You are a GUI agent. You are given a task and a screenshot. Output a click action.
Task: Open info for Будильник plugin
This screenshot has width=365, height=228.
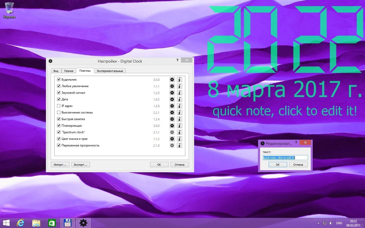(179, 80)
